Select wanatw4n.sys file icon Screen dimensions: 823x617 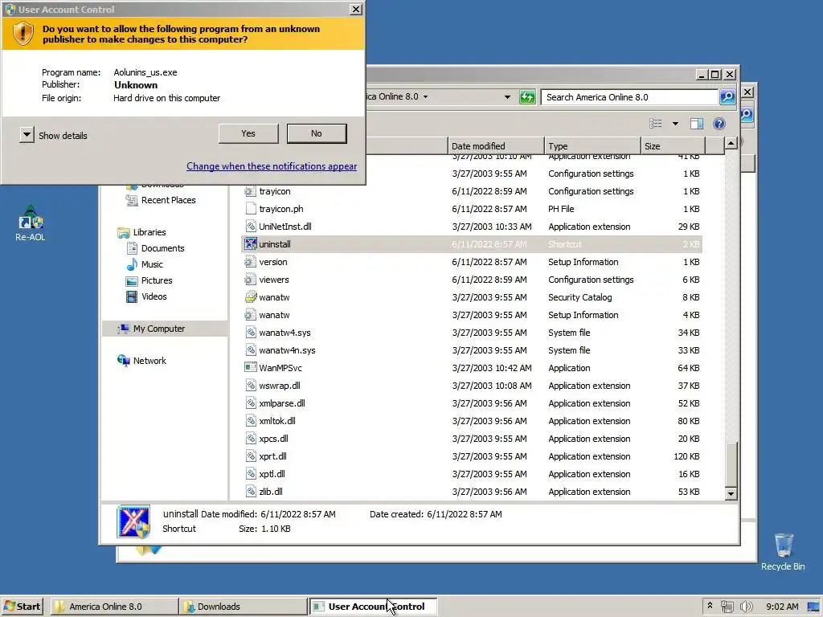[251, 350]
